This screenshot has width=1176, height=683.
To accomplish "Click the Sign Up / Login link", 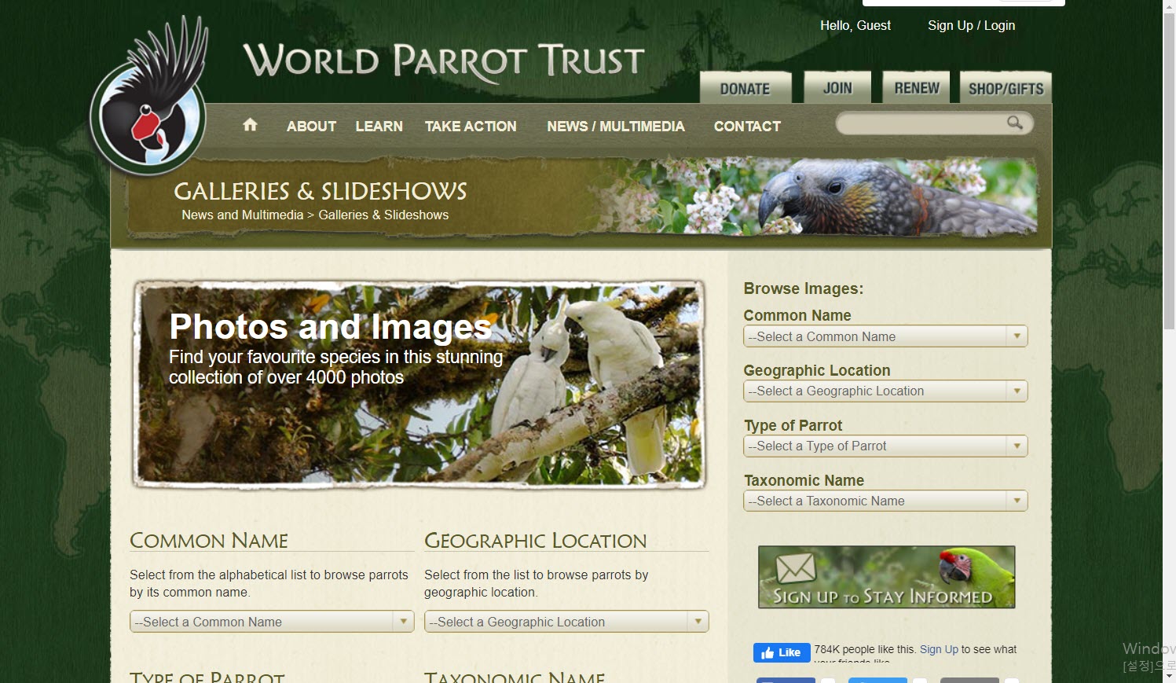I will (971, 25).
